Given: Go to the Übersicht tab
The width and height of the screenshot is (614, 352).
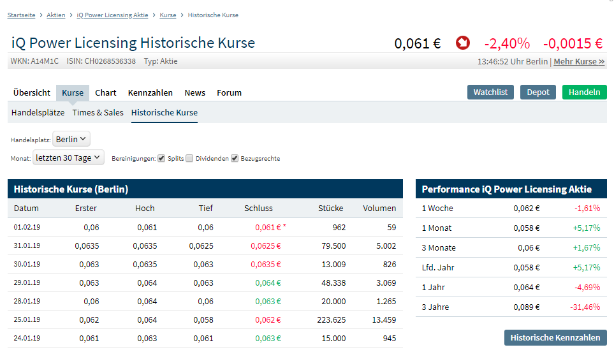Looking at the screenshot, I should point(32,92).
